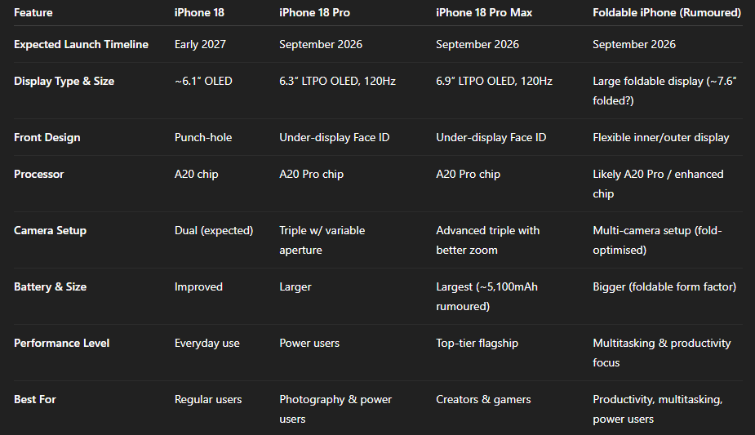Click the Triple w/ variable aperture cell
This screenshot has height=435, width=755.
click(x=322, y=240)
